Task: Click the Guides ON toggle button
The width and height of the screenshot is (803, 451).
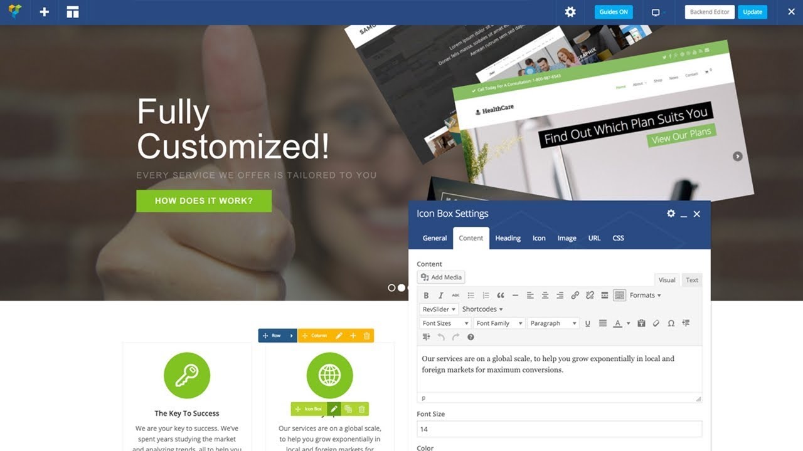Action: coord(613,12)
